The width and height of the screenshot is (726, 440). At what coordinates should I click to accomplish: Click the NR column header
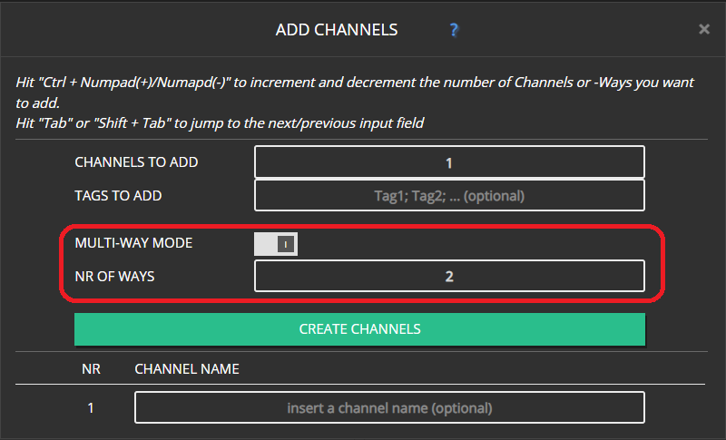(90, 369)
